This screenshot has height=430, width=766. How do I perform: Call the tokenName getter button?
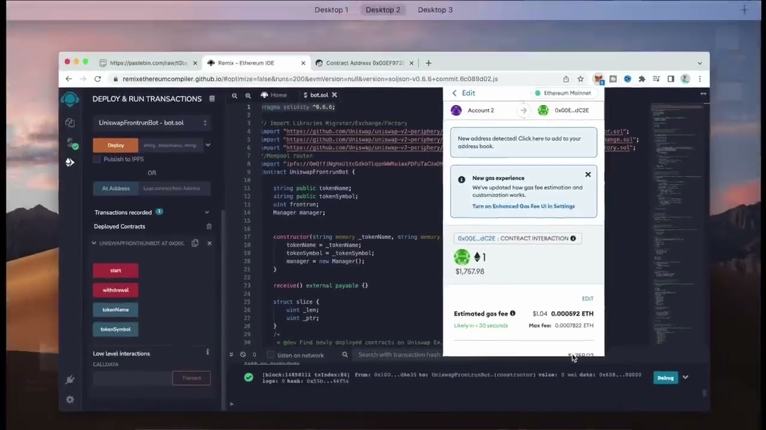point(115,310)
